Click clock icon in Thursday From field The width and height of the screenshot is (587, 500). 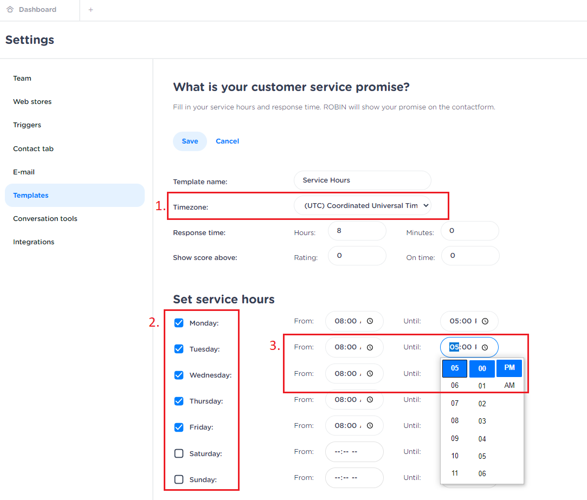tap(370, 400)
